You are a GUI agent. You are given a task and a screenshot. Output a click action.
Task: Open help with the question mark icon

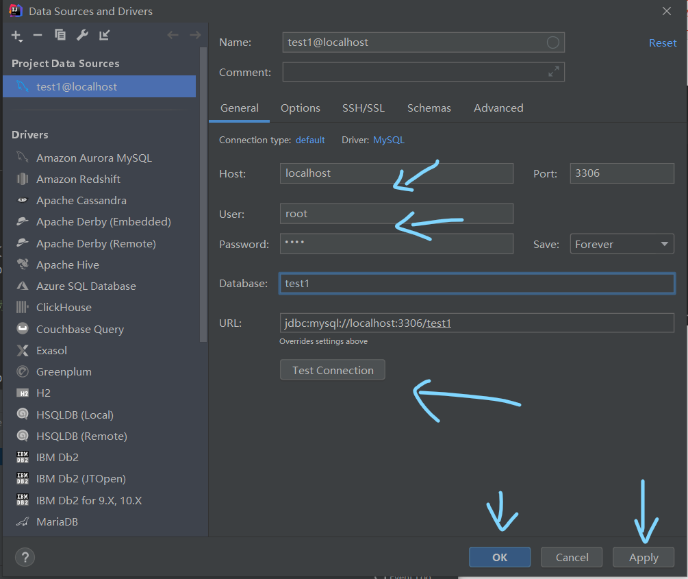coord(25,557)
